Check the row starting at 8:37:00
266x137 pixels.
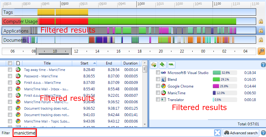click(10, 82)
